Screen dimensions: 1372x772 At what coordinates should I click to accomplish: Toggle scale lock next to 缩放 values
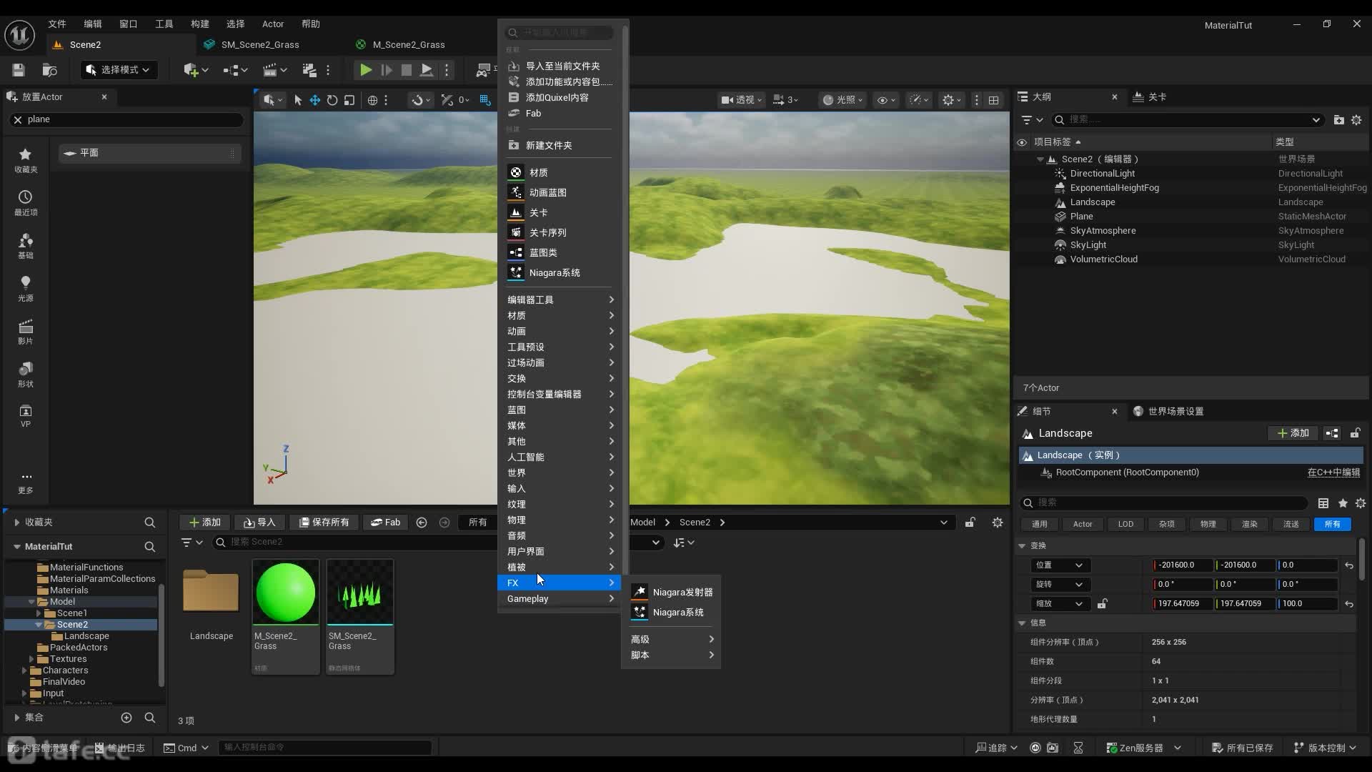[x=1102, y=604]
